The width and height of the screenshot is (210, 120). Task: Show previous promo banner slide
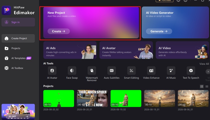[x=3, y=112]
